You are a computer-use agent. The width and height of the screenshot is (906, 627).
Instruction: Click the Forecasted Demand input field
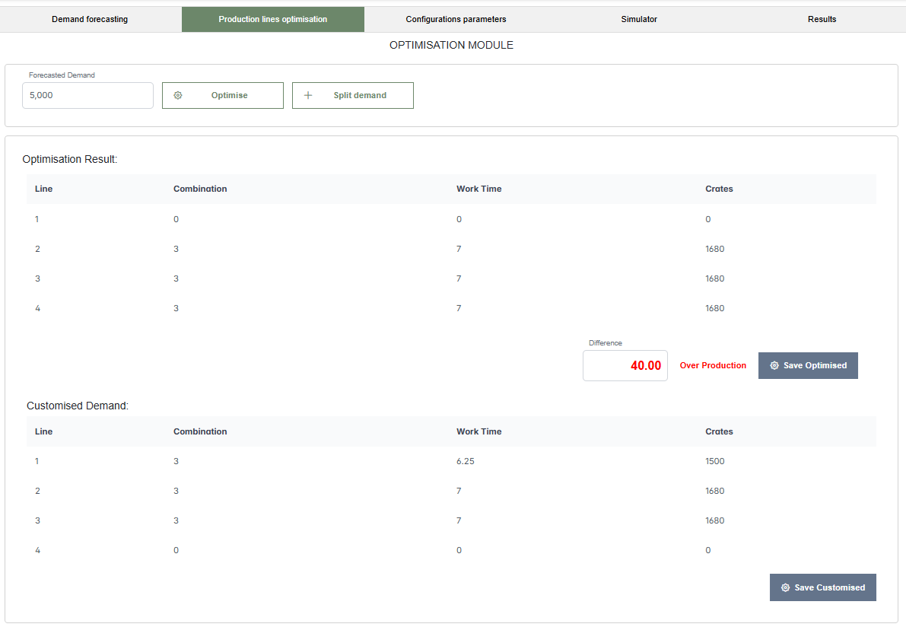point(87,96)
